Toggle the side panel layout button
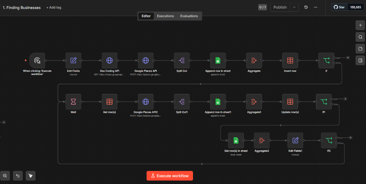The height and width of the screenshot is (184, 366). [360, 60]
